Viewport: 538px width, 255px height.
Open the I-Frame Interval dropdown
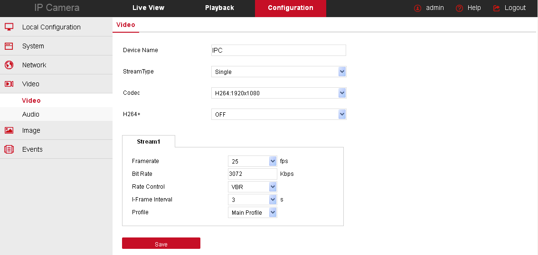pyautogui.click(x=252, y=200)
